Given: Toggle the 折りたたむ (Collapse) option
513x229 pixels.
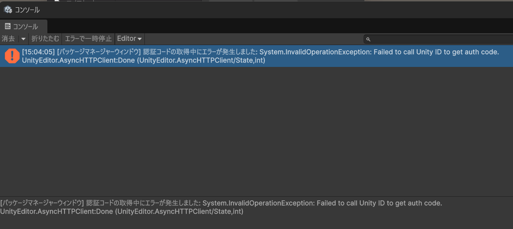Looking at the screenshot, I should pos(45,39).
